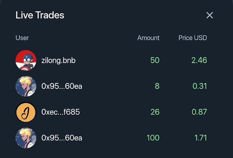233x158 pixels.
Task: Open zilong.bnb's Captain America avatar
Action: tap(26, 60)
